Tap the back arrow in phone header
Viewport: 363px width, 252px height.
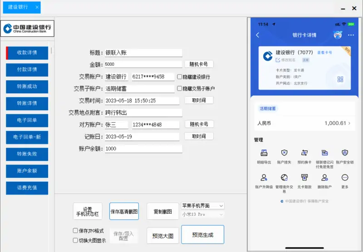(x=258, y=35)
